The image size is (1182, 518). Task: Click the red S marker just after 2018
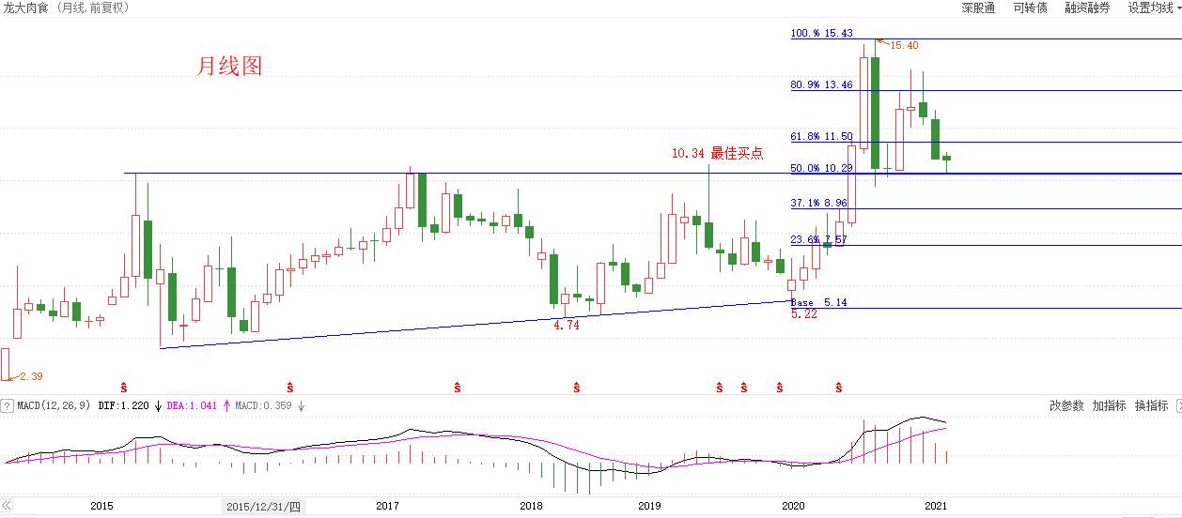tap(576, 387)
